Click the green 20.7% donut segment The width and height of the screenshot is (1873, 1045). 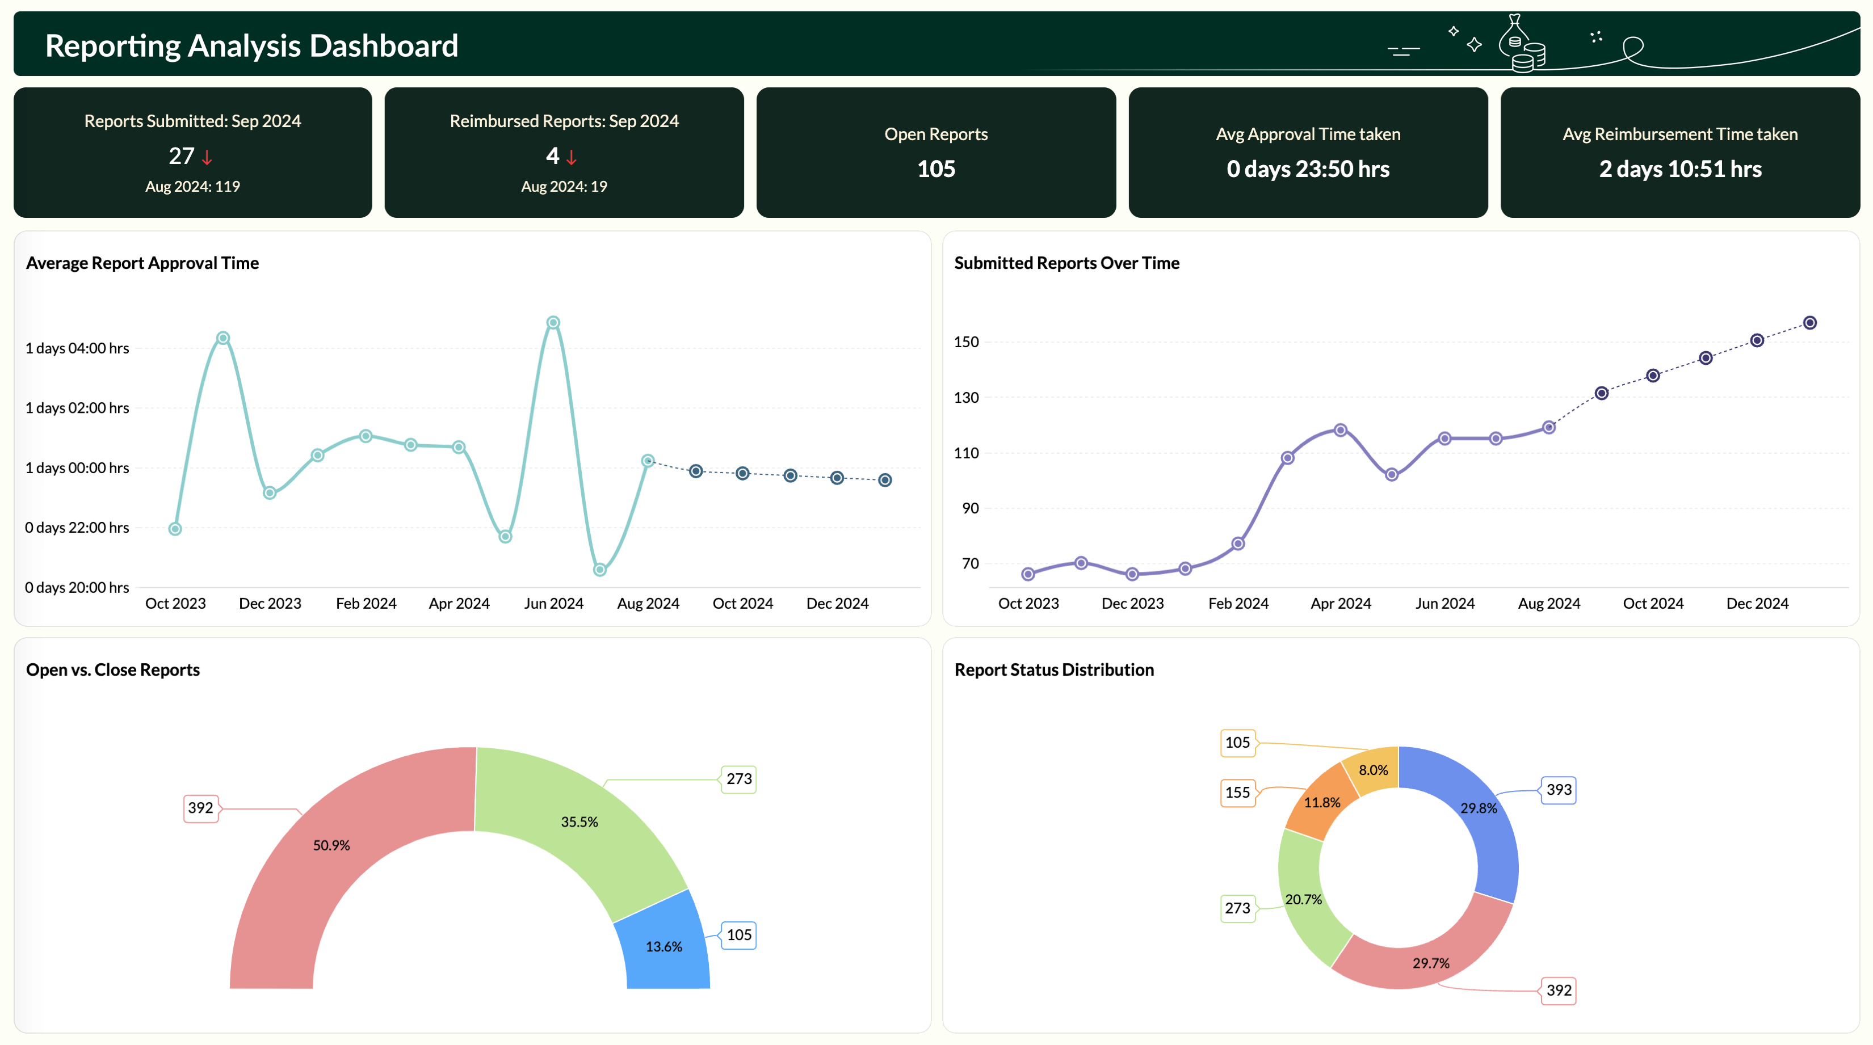click(x=1305, y=900)
